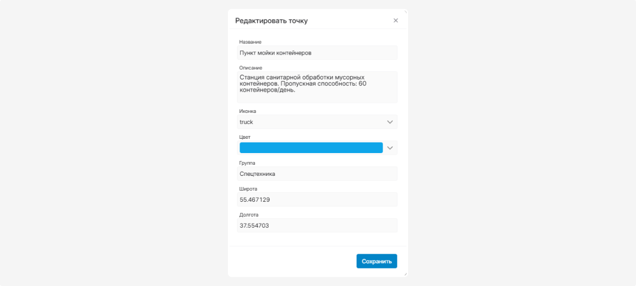Save the point with Сохранить button
The image size is (636, 286).
click(x=377, y=261)
